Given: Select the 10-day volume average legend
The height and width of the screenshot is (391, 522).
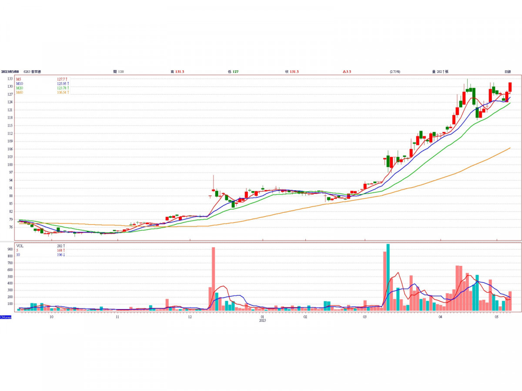Looking at the screenshot, I should point(18,255).
